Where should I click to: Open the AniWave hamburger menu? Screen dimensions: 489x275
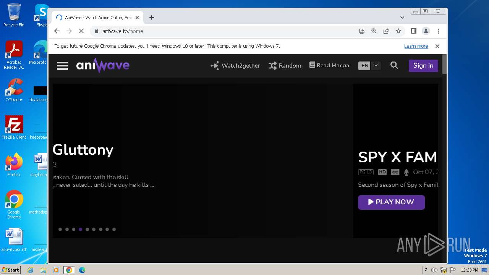pyautogui.click(x=62, y=66)
